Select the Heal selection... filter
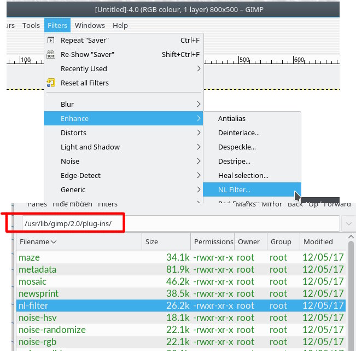This screenshot has height=351, width=356. tap(252, 175)
